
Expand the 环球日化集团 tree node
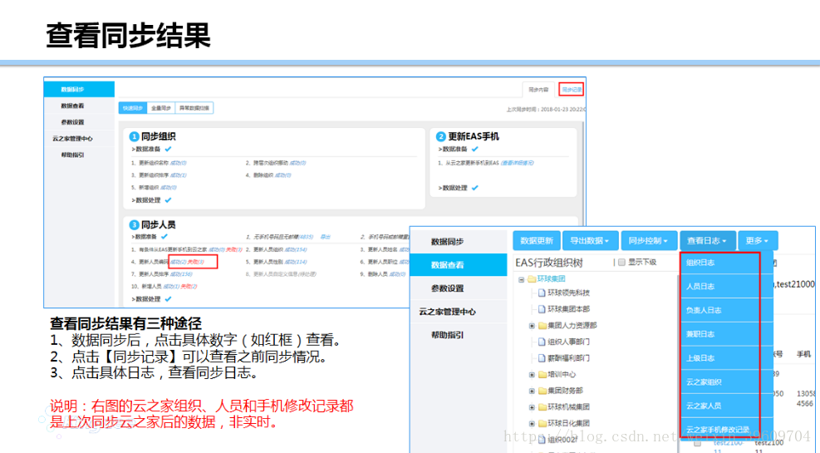532,423
